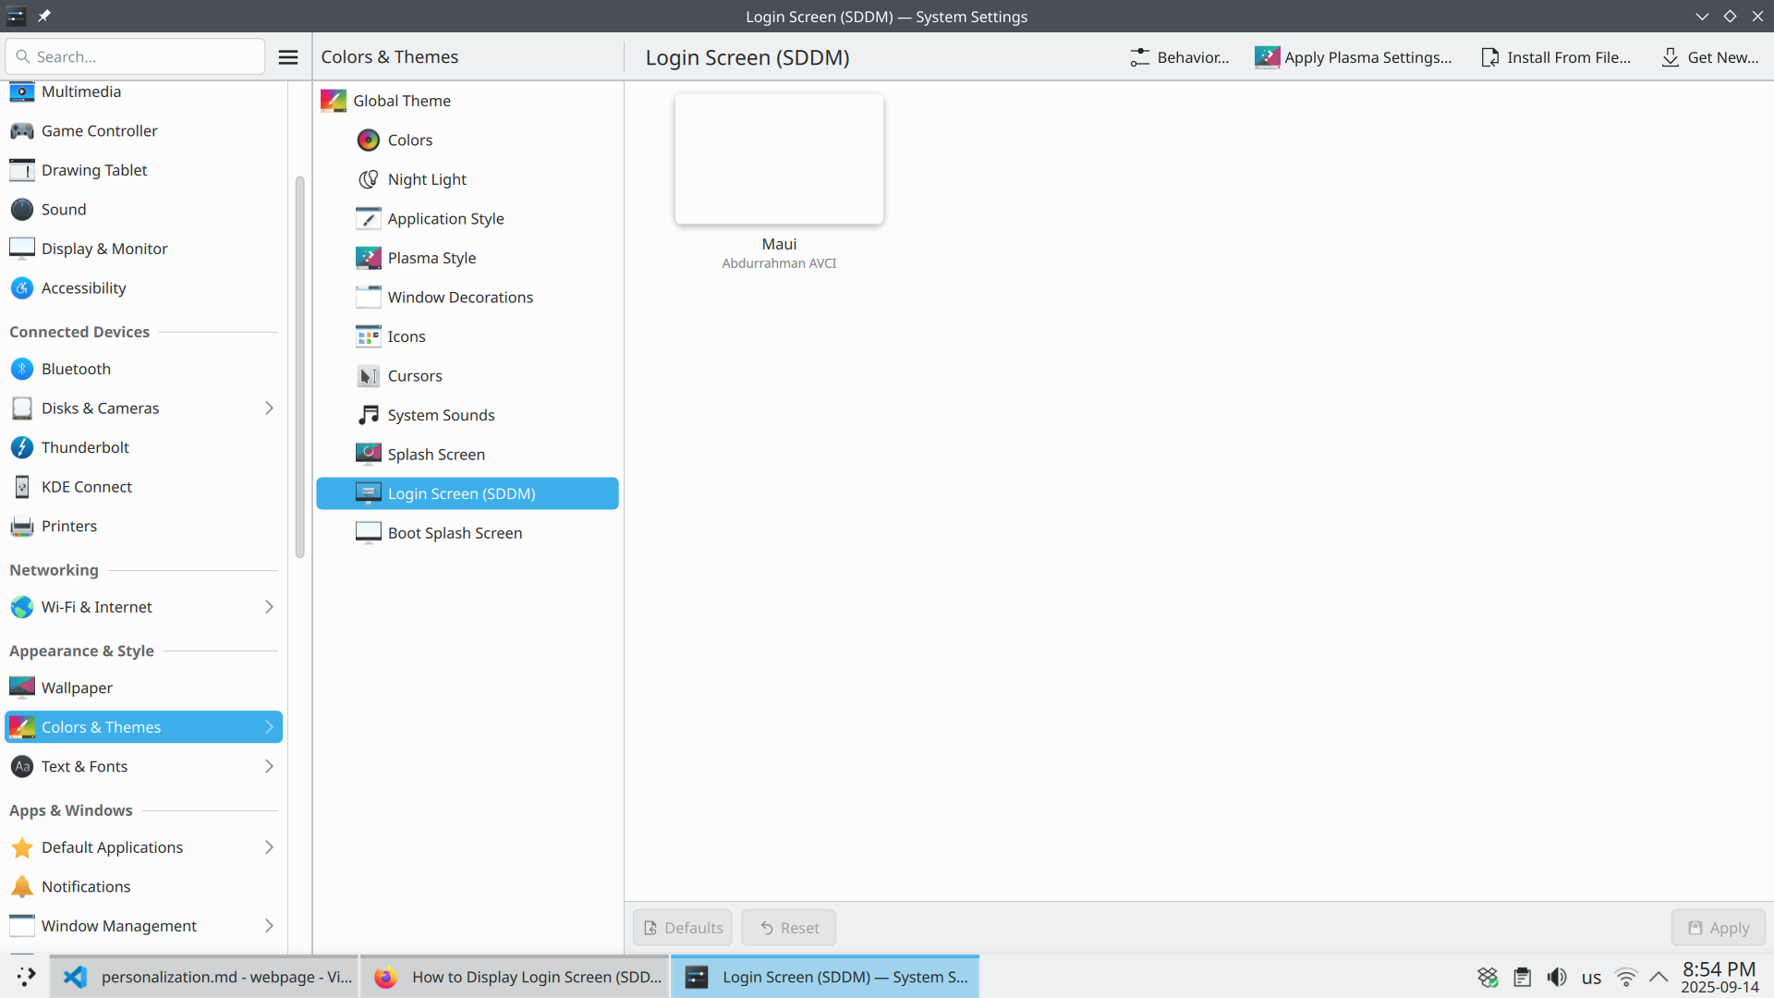Select Global Theme in Colors & Themes
Viewport: 1774px width, 998px height.
coord(468,101)
